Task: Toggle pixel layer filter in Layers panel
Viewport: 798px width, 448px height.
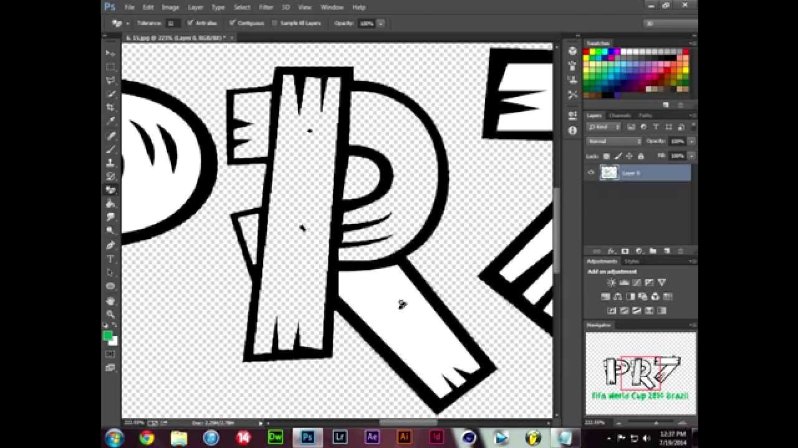Action: pyautogui.click(x=631, y=127)
